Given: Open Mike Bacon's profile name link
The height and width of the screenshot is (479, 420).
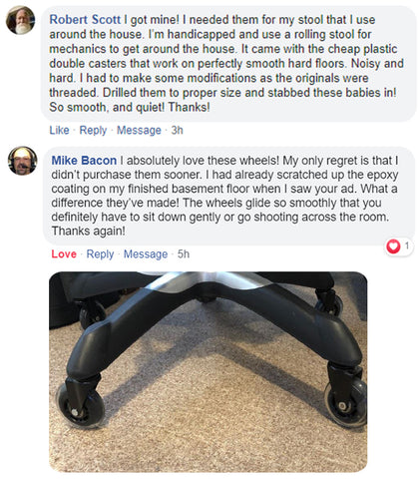Looking at the screenshot, I should (84, 161).
